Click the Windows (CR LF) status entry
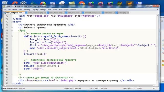The image size is (164, 92). 129,88
